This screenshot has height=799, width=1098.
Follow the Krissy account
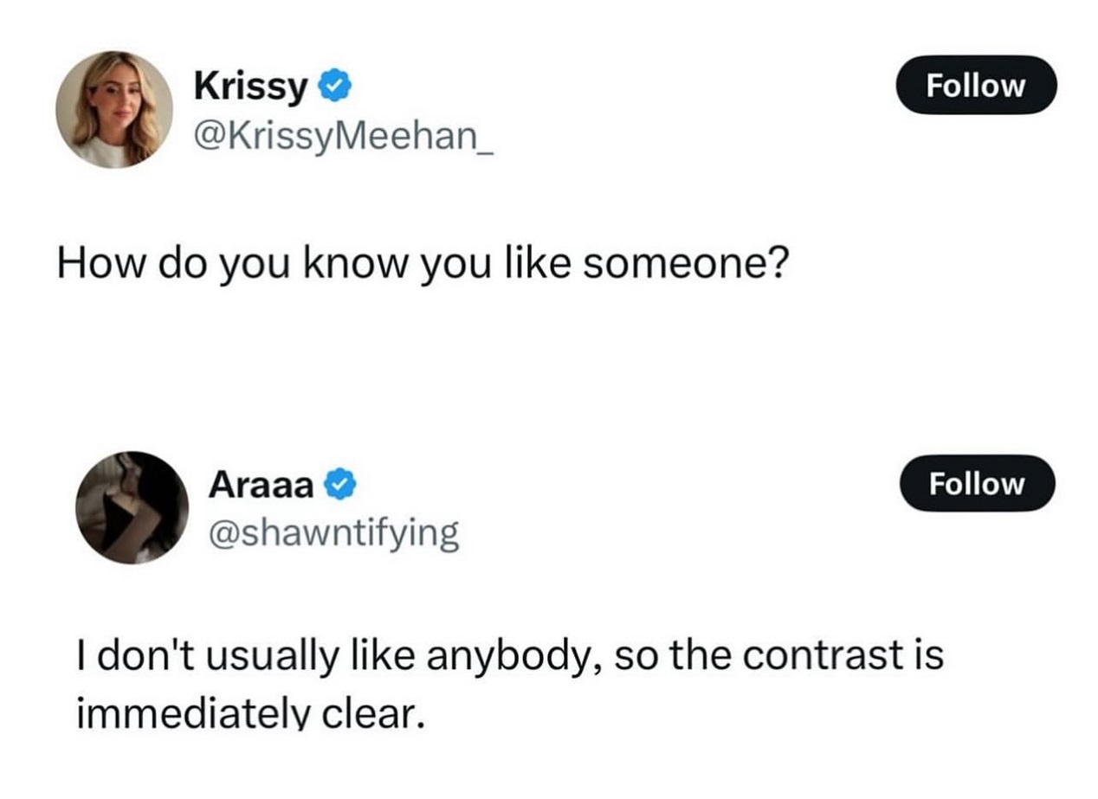(976, 85)
